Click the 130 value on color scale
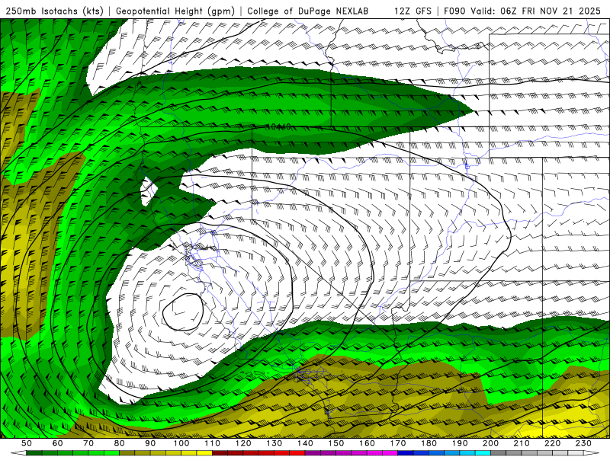 (274, 443)
